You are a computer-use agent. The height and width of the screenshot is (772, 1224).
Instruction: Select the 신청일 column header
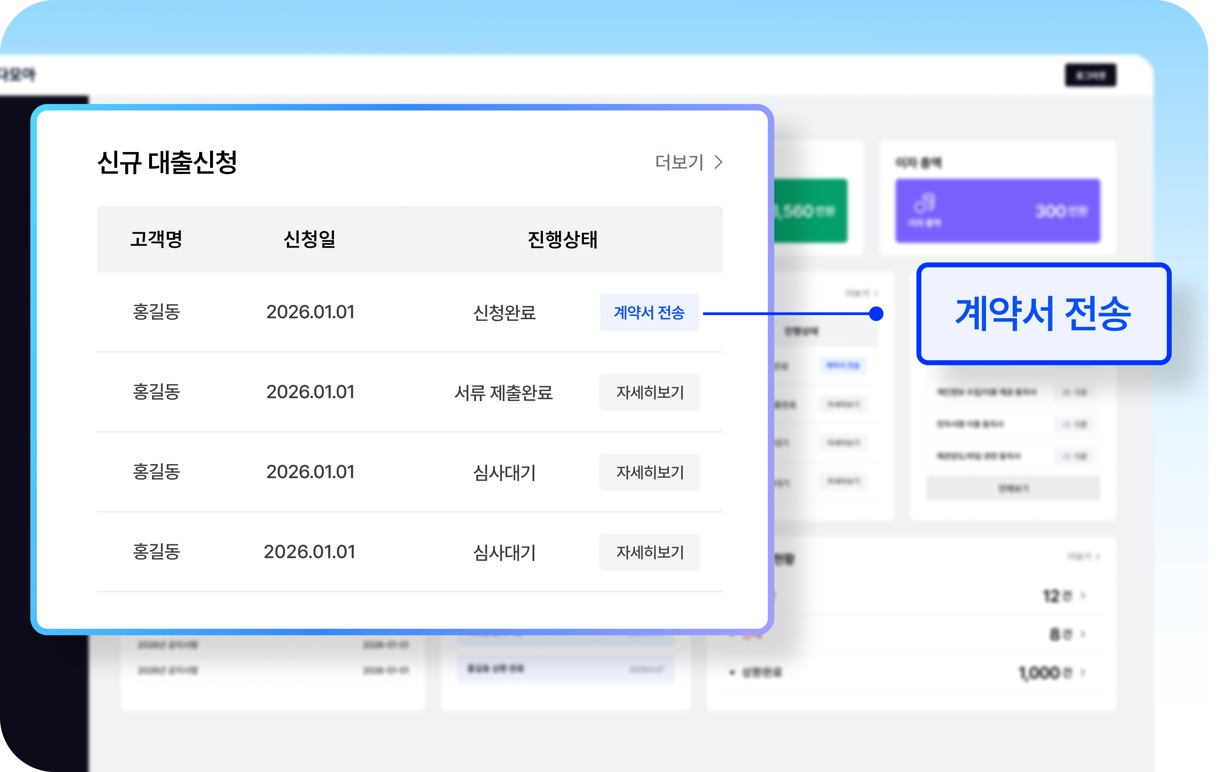point(309,239)
